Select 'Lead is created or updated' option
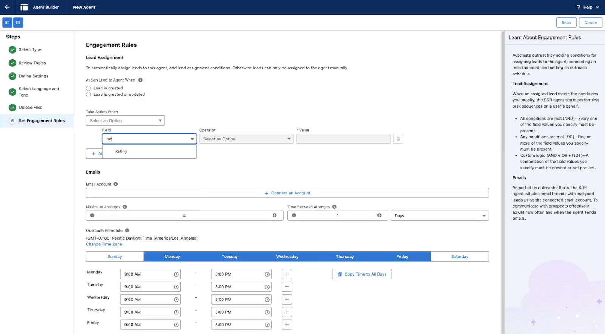This screenshot has height=334, width=605. coord(88,95)
